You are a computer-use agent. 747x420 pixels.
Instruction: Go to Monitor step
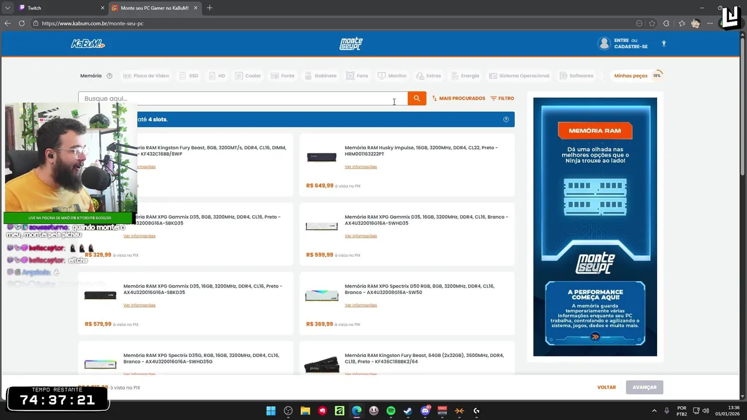pos(392,76)
